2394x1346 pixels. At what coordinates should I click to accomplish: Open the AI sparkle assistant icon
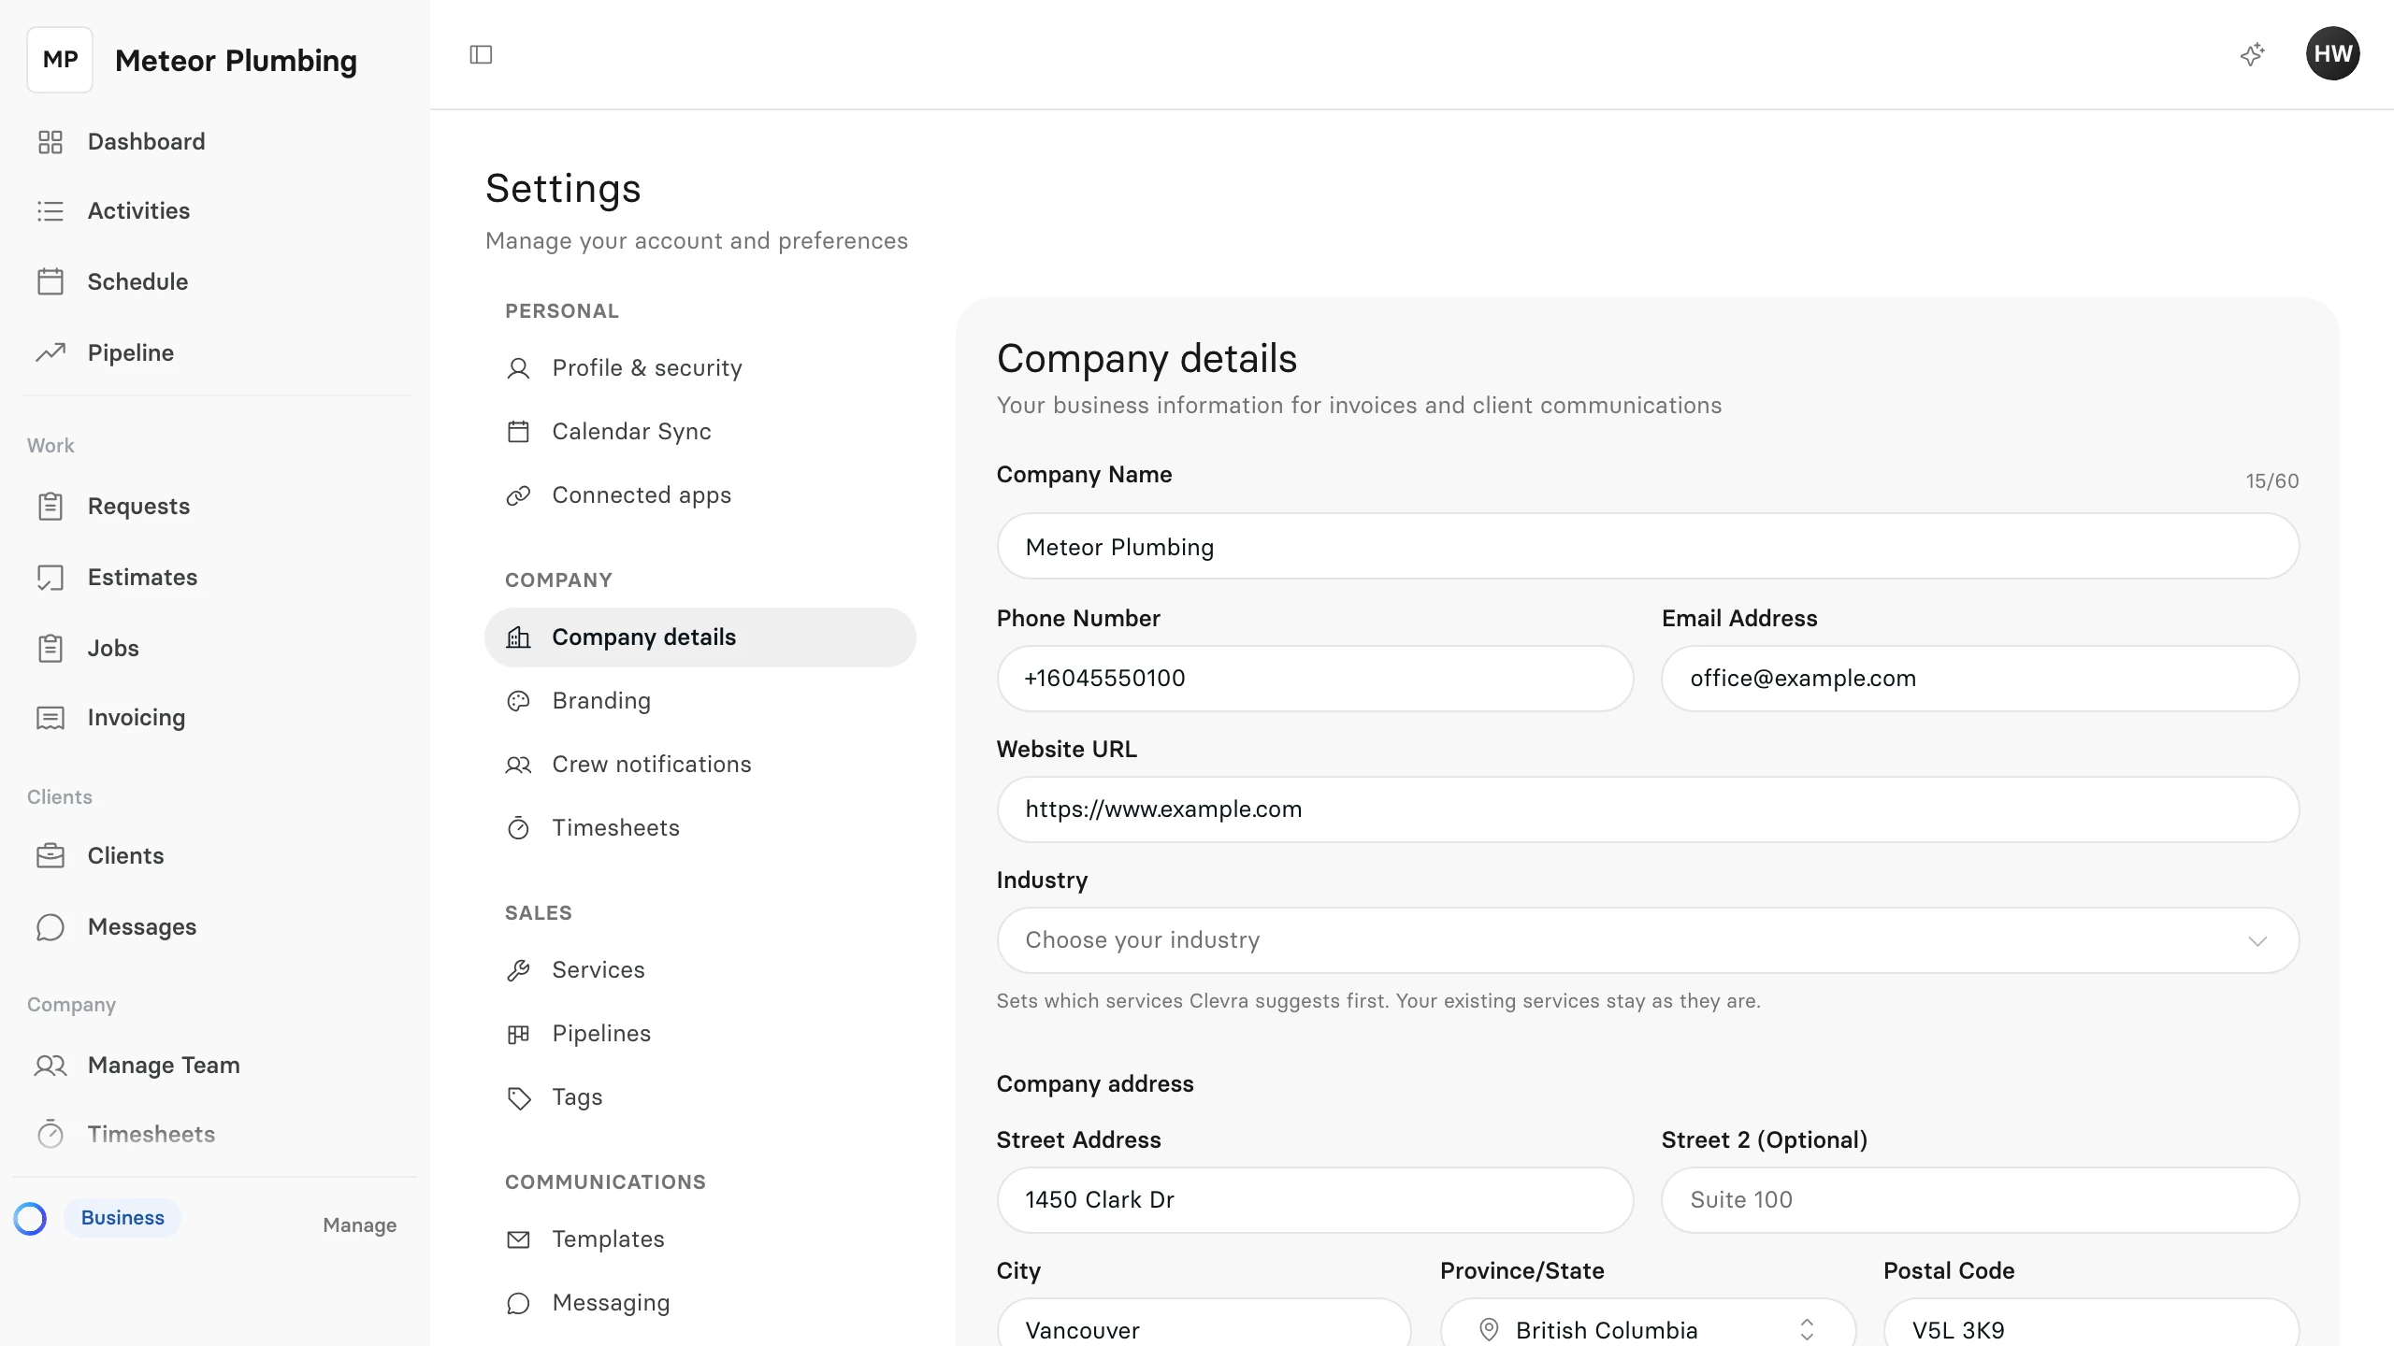click(x=2253, y=54)
